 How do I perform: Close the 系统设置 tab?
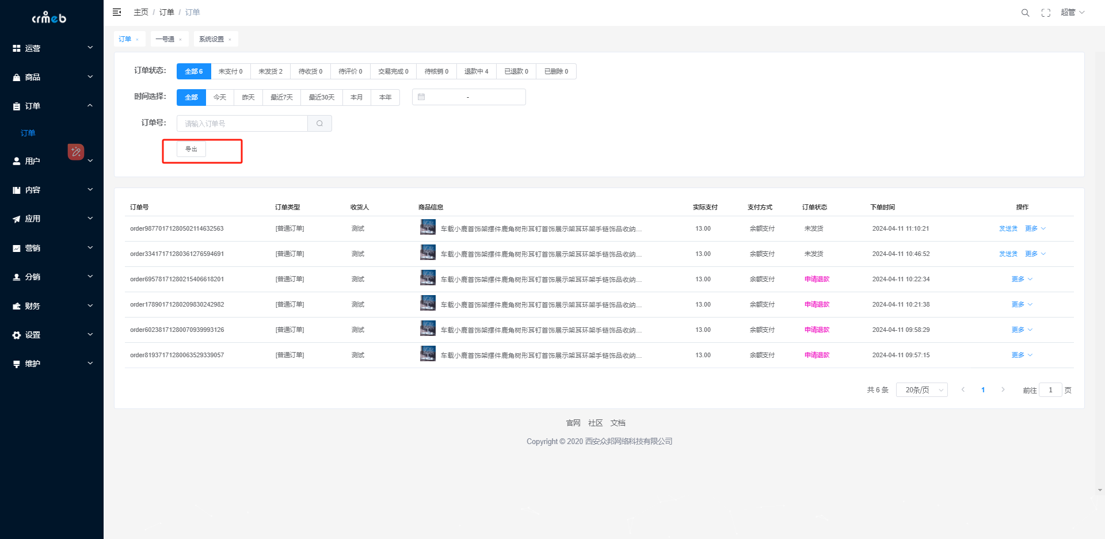pos(230,40)
